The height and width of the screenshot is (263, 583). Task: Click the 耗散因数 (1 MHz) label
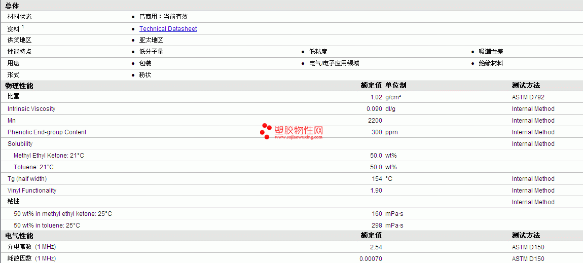(31, 258)
